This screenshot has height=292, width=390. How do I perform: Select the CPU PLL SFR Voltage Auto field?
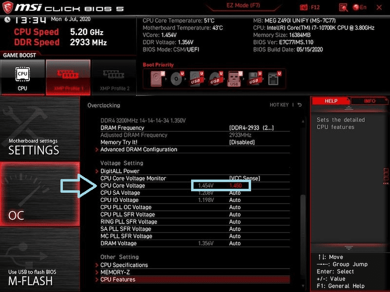point(235,214)
